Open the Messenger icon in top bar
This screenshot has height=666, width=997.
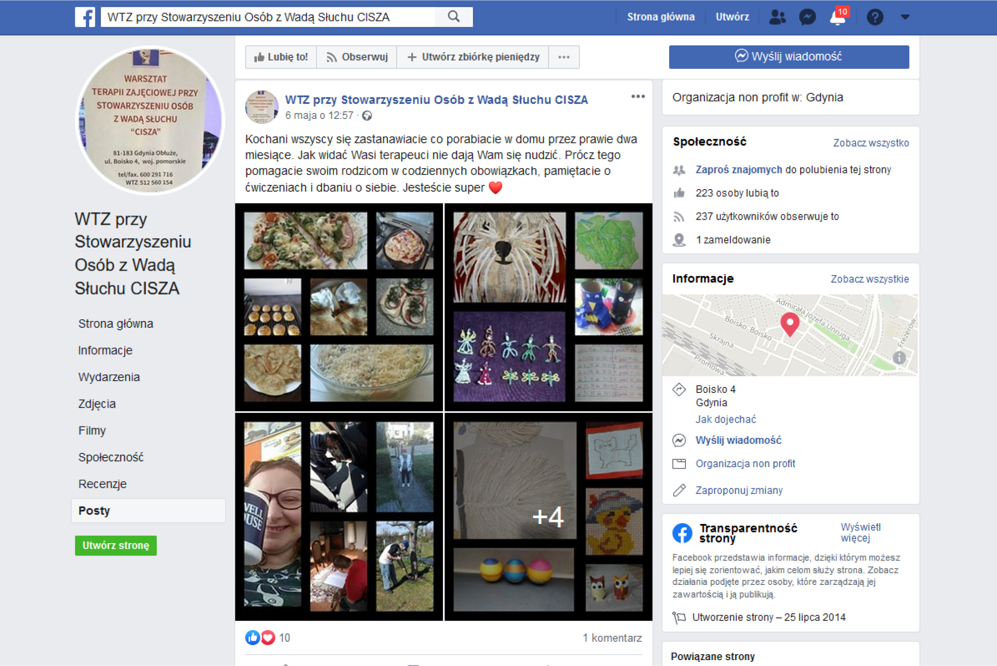click(807, 17)
